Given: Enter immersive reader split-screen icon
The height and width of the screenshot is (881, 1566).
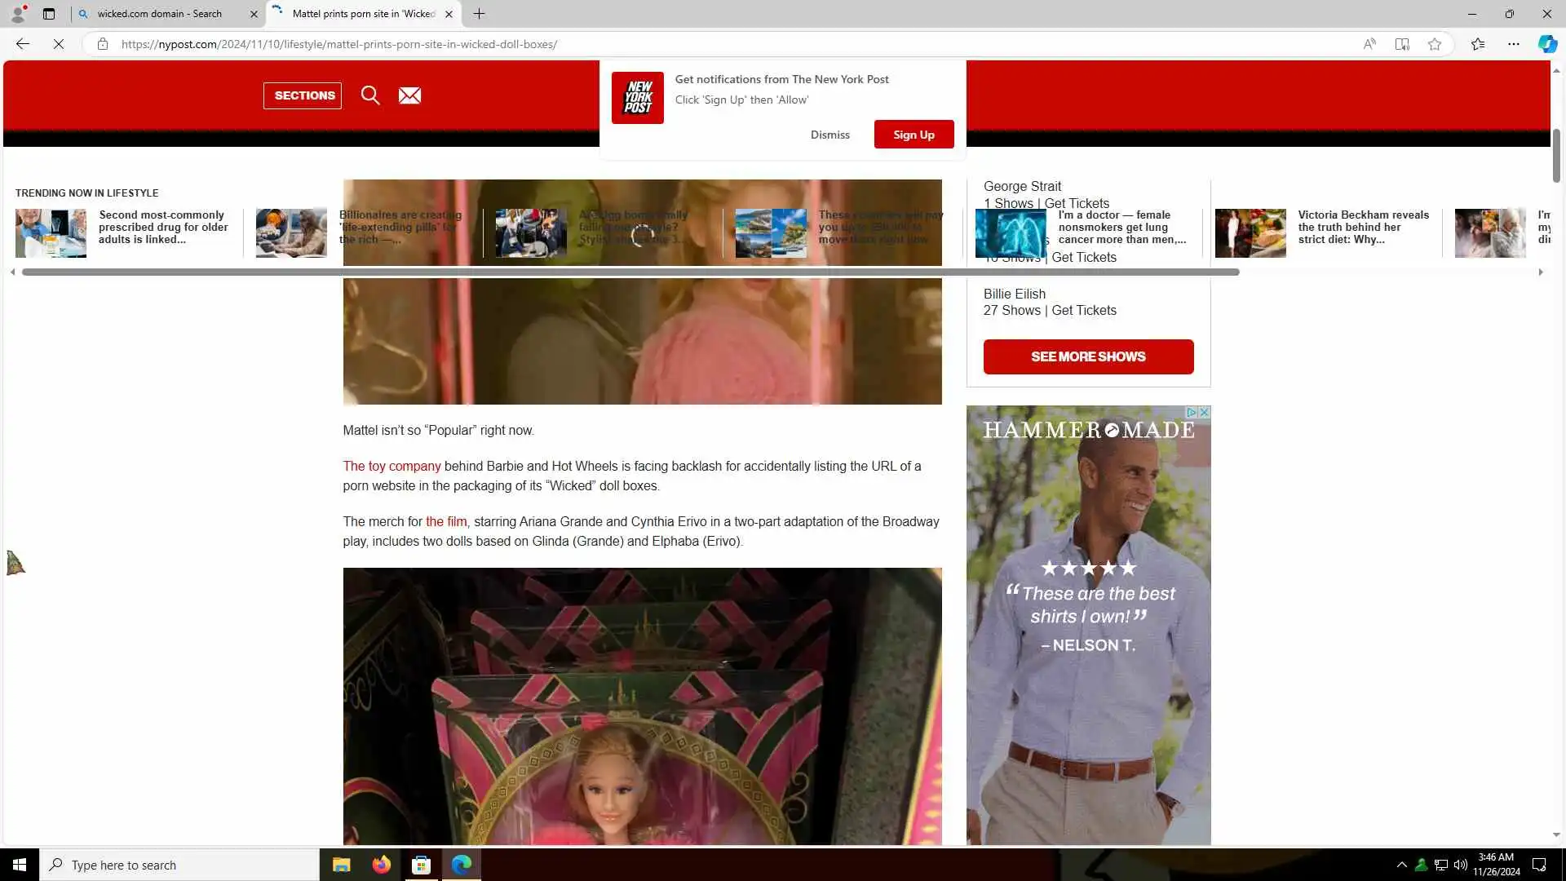Looking at the screenshot, I should tap(1402, 44).
